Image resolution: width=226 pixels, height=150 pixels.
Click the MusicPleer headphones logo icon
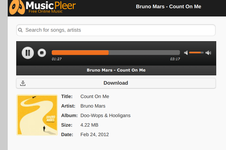click(17, 7)
